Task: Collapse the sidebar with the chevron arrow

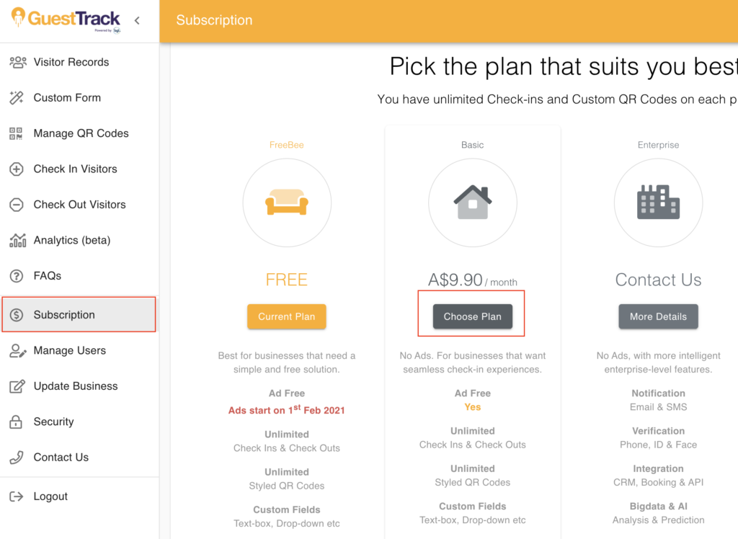Action: (137, 20)
